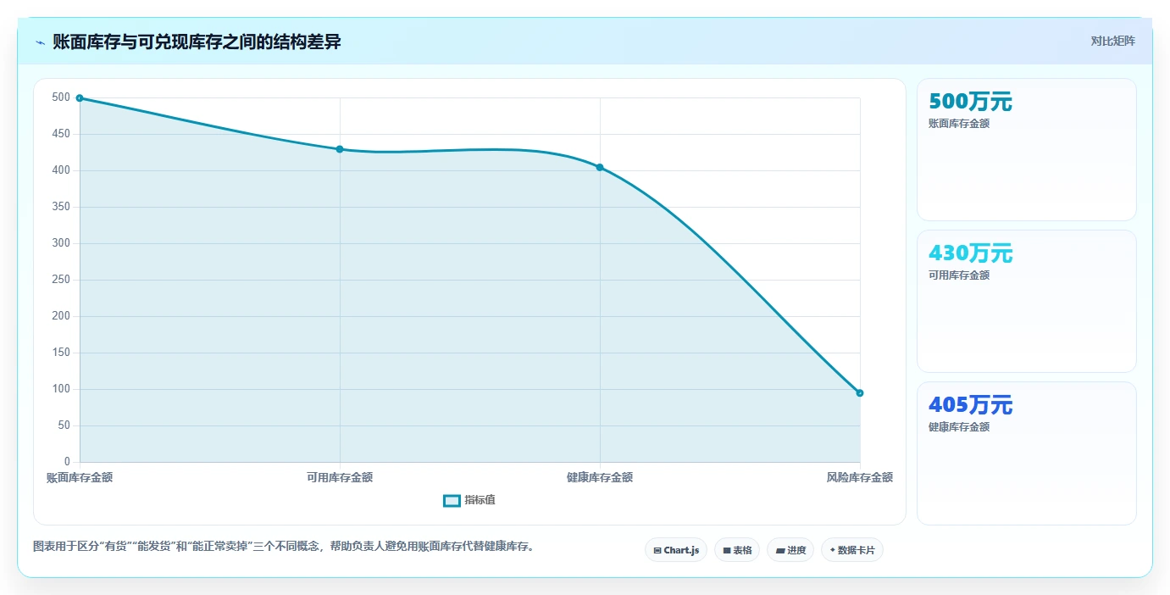Click the 0 y-axis tick label
Image resolution: width=1170 pixels, height=595 pixels.
67,462
